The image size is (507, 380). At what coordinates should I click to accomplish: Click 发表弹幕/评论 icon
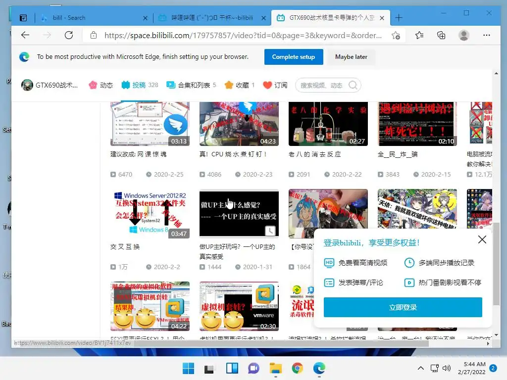pos(329,283)
